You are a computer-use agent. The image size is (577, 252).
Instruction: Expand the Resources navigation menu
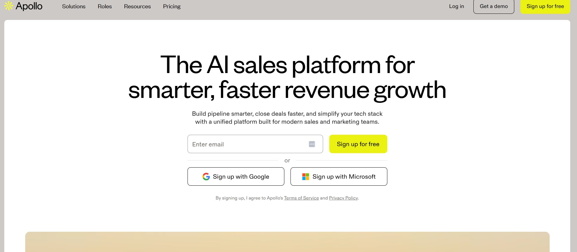click(x=137, y=6)
